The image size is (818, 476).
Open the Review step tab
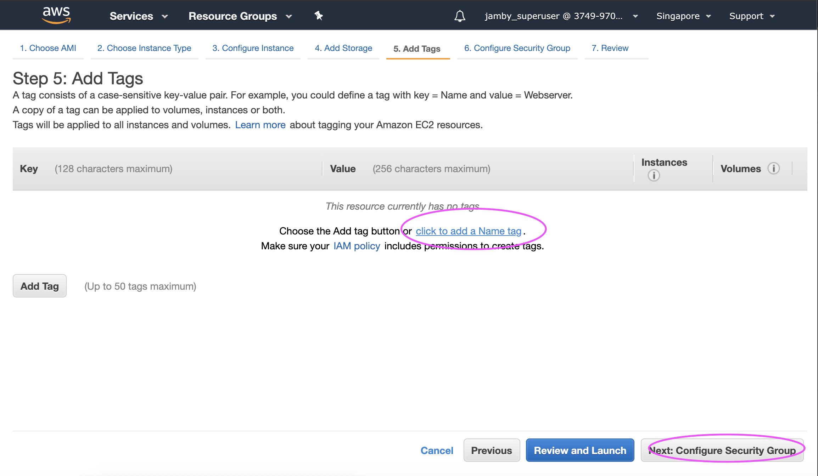(x=610, y=48)
